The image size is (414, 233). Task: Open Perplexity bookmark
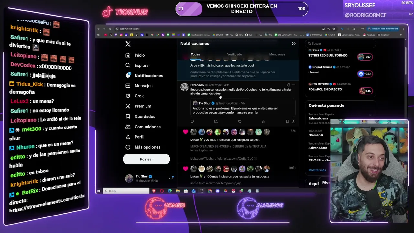[x=384, y=35]
